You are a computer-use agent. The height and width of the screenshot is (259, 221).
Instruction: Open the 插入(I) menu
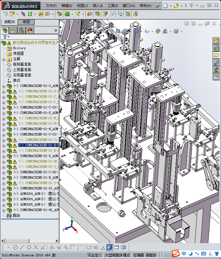coord(98,6)
